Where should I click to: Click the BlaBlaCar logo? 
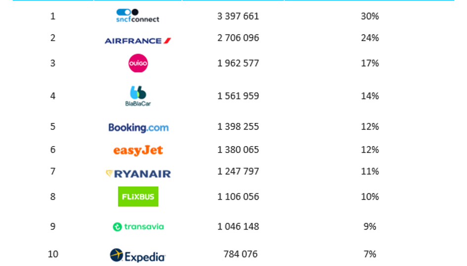(138, 96)
